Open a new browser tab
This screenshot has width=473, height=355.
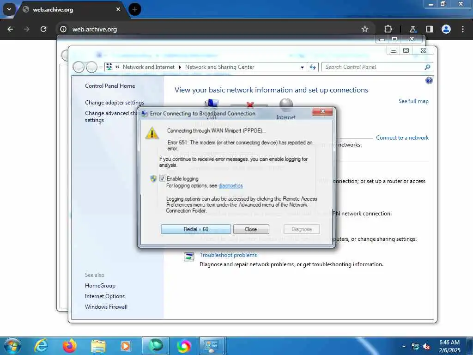pos(135,10)
